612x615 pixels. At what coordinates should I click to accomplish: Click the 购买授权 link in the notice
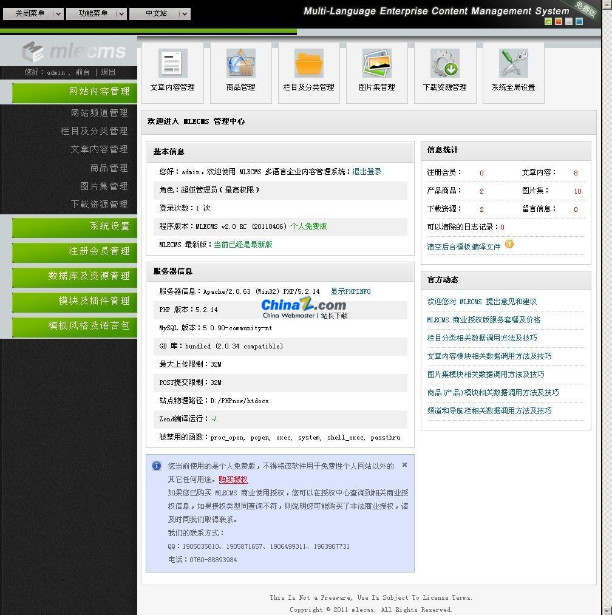[233, 479]
